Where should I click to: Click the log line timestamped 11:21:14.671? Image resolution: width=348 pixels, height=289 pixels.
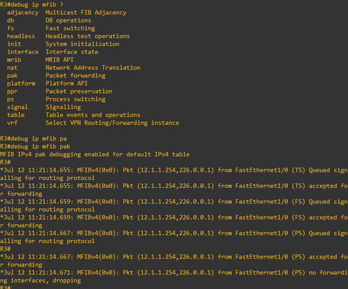pyautogui.click(x=174, y=272)
